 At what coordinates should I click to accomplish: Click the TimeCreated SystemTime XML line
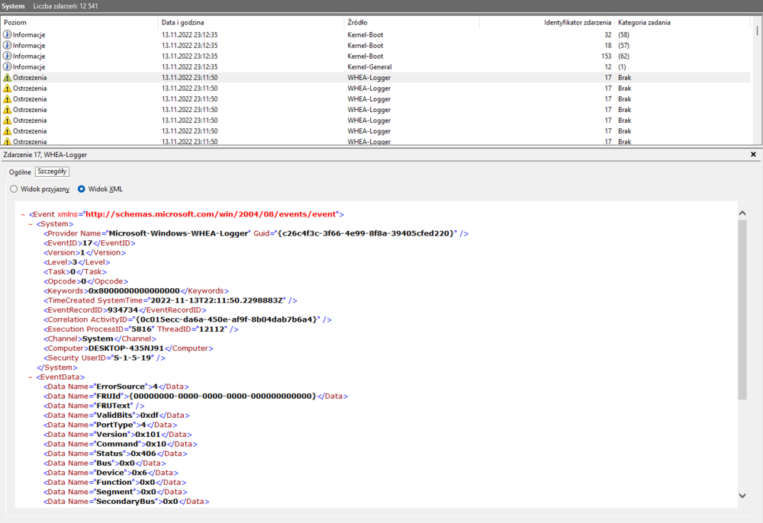(170, 300)
